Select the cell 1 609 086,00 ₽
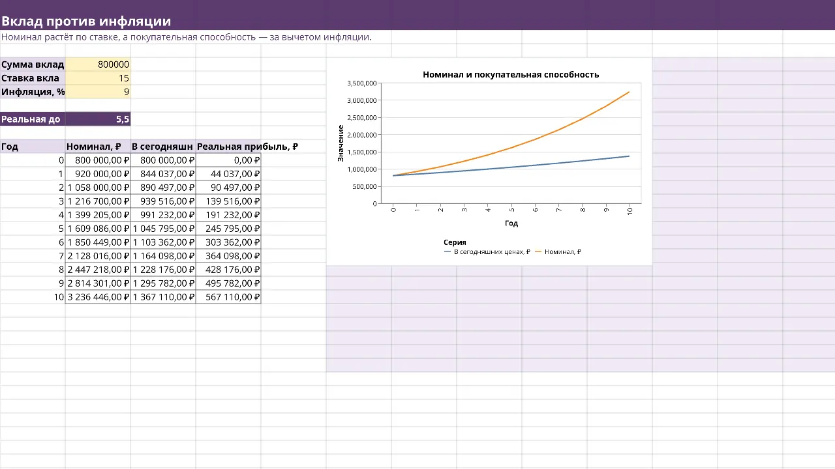Screen dimensions: 835x469 [x=98, y=229]
